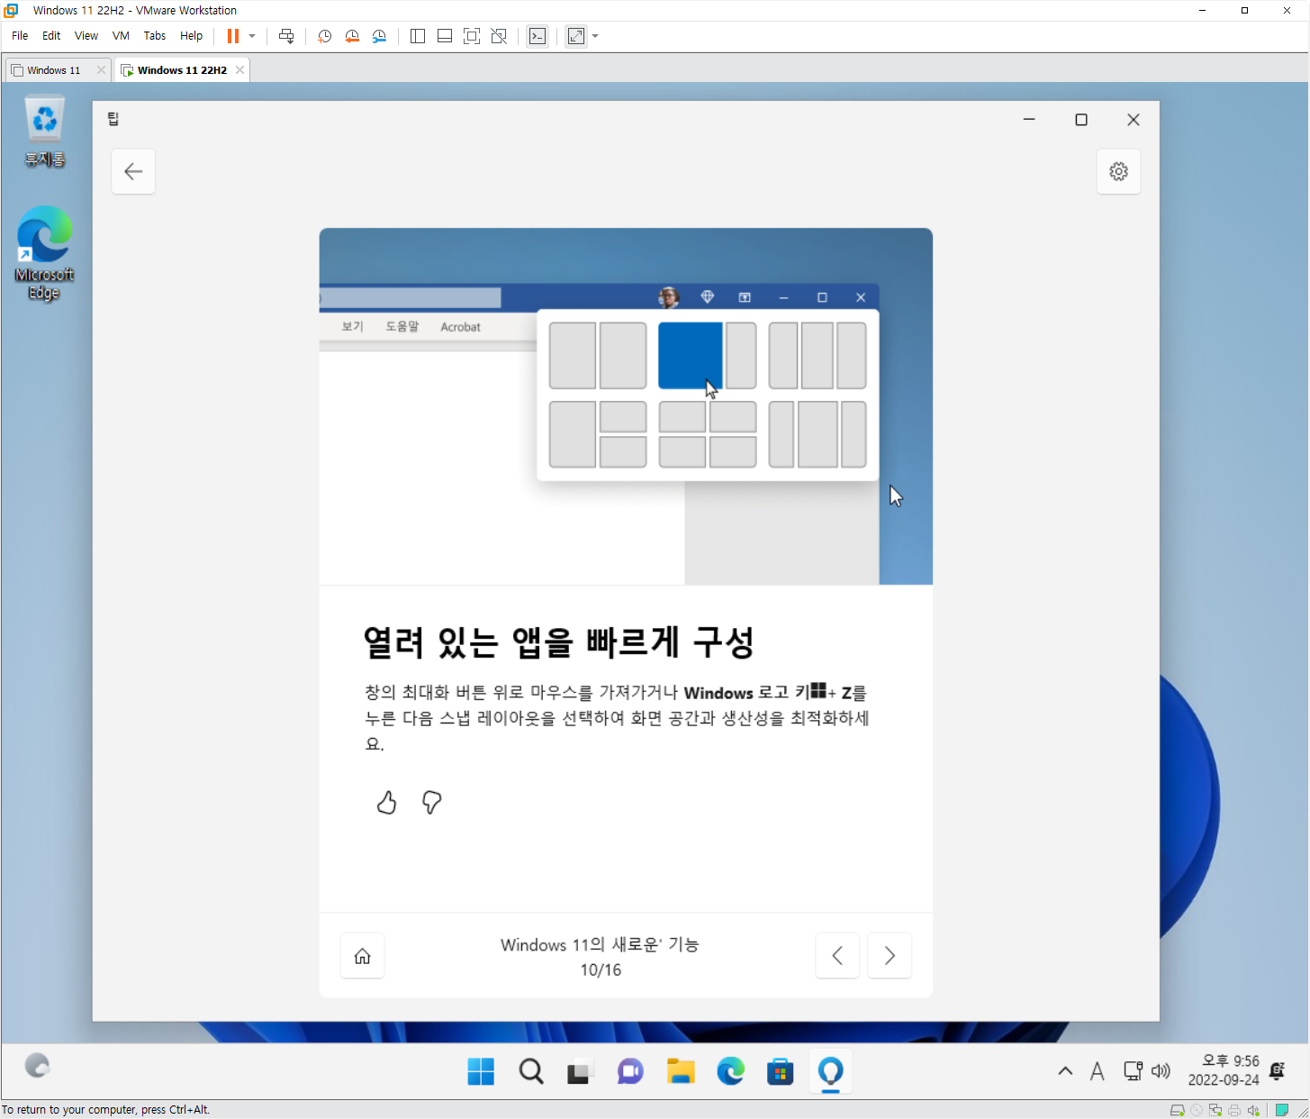Open Microsoft Store from taskbar
This screenshot has width=1310, height=1119.
[x=780, y=1071]
